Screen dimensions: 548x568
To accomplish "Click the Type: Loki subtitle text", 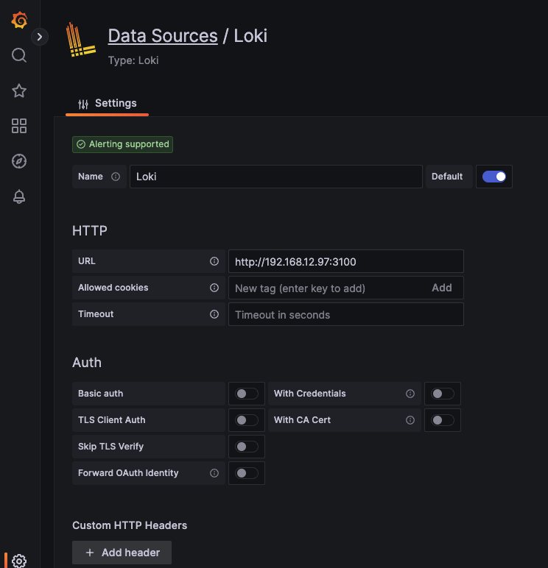I will click(133, 60).
